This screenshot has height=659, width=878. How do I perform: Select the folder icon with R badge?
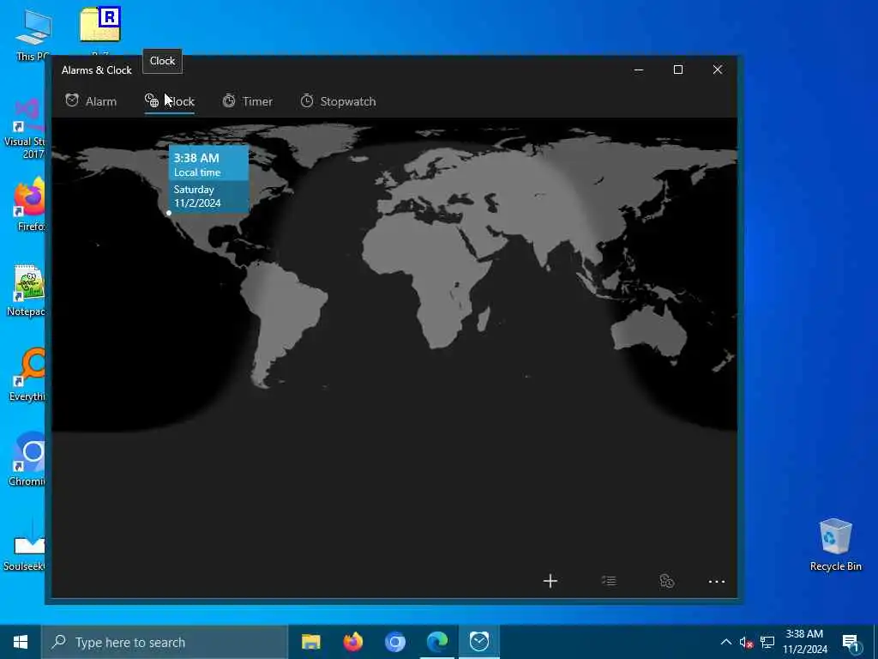coord(100,25)
